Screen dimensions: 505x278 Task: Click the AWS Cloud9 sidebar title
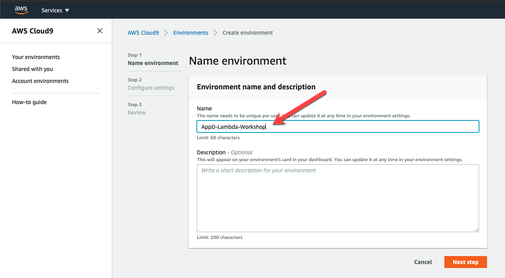tap(32, 31)
